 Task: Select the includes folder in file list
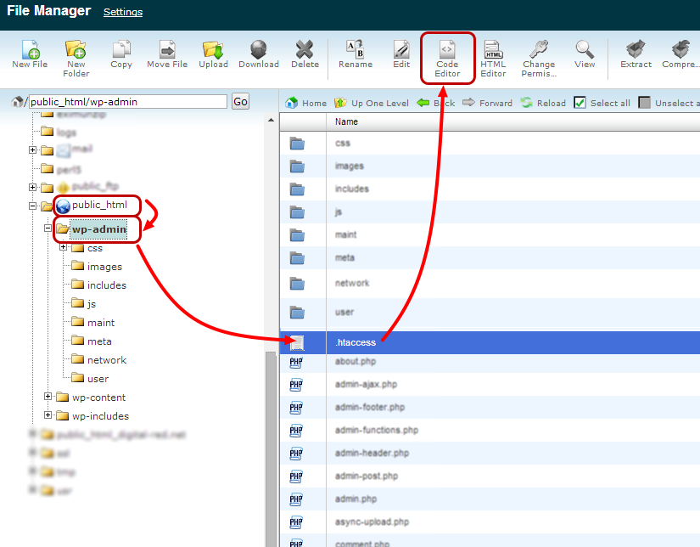click(352, 189)
